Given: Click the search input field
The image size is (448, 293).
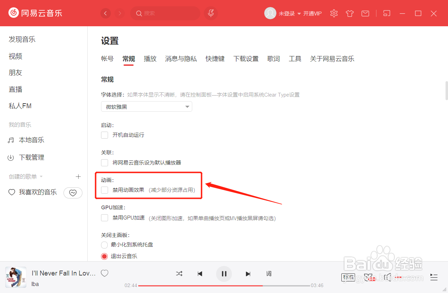Looking at the screenshot, I should (x=165, y=13).
